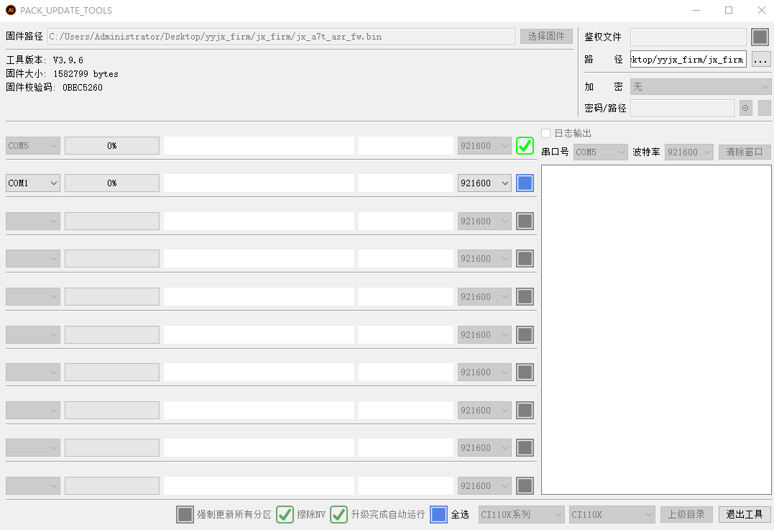Image resolution: width=774 pixels, height=530 pixels.
Task: Enable 日志输出 log output checkbox
Action: click(x=546, y=133)
